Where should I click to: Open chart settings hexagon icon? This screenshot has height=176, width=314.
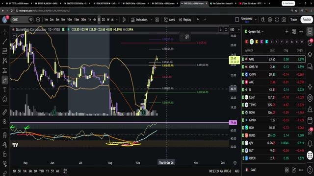click(x=270, y=20)
